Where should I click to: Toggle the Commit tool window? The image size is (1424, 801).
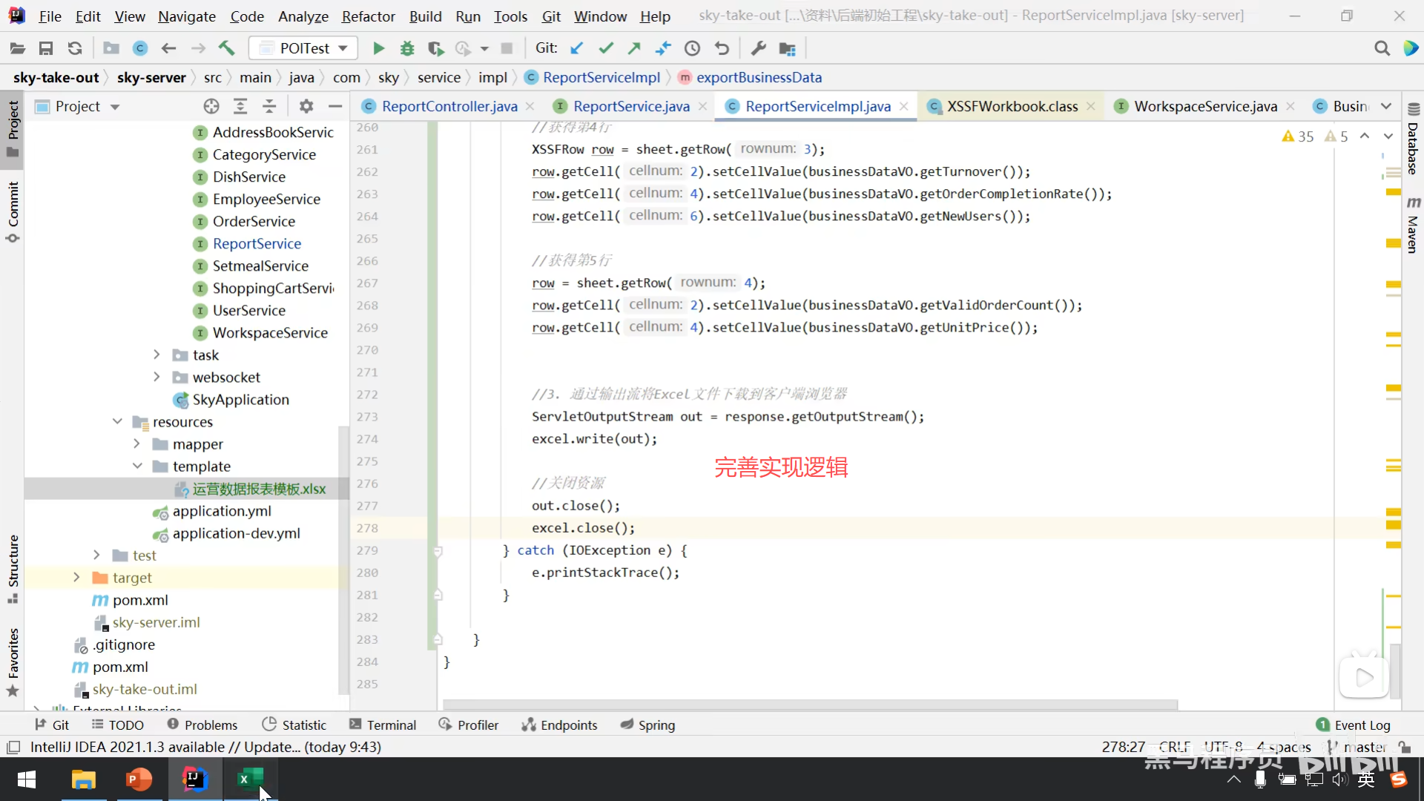13,211
